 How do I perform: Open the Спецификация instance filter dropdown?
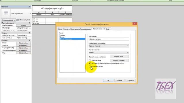[x=8, y=20]
